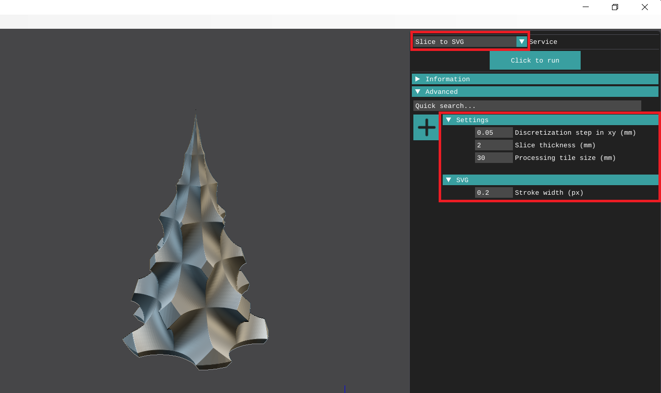
Task: Close the application window
Action: click(x=645, y=7)
